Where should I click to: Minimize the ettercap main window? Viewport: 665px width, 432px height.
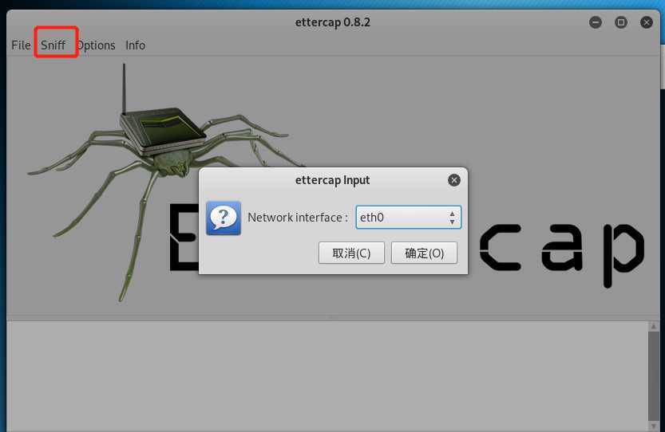(596, 22)
